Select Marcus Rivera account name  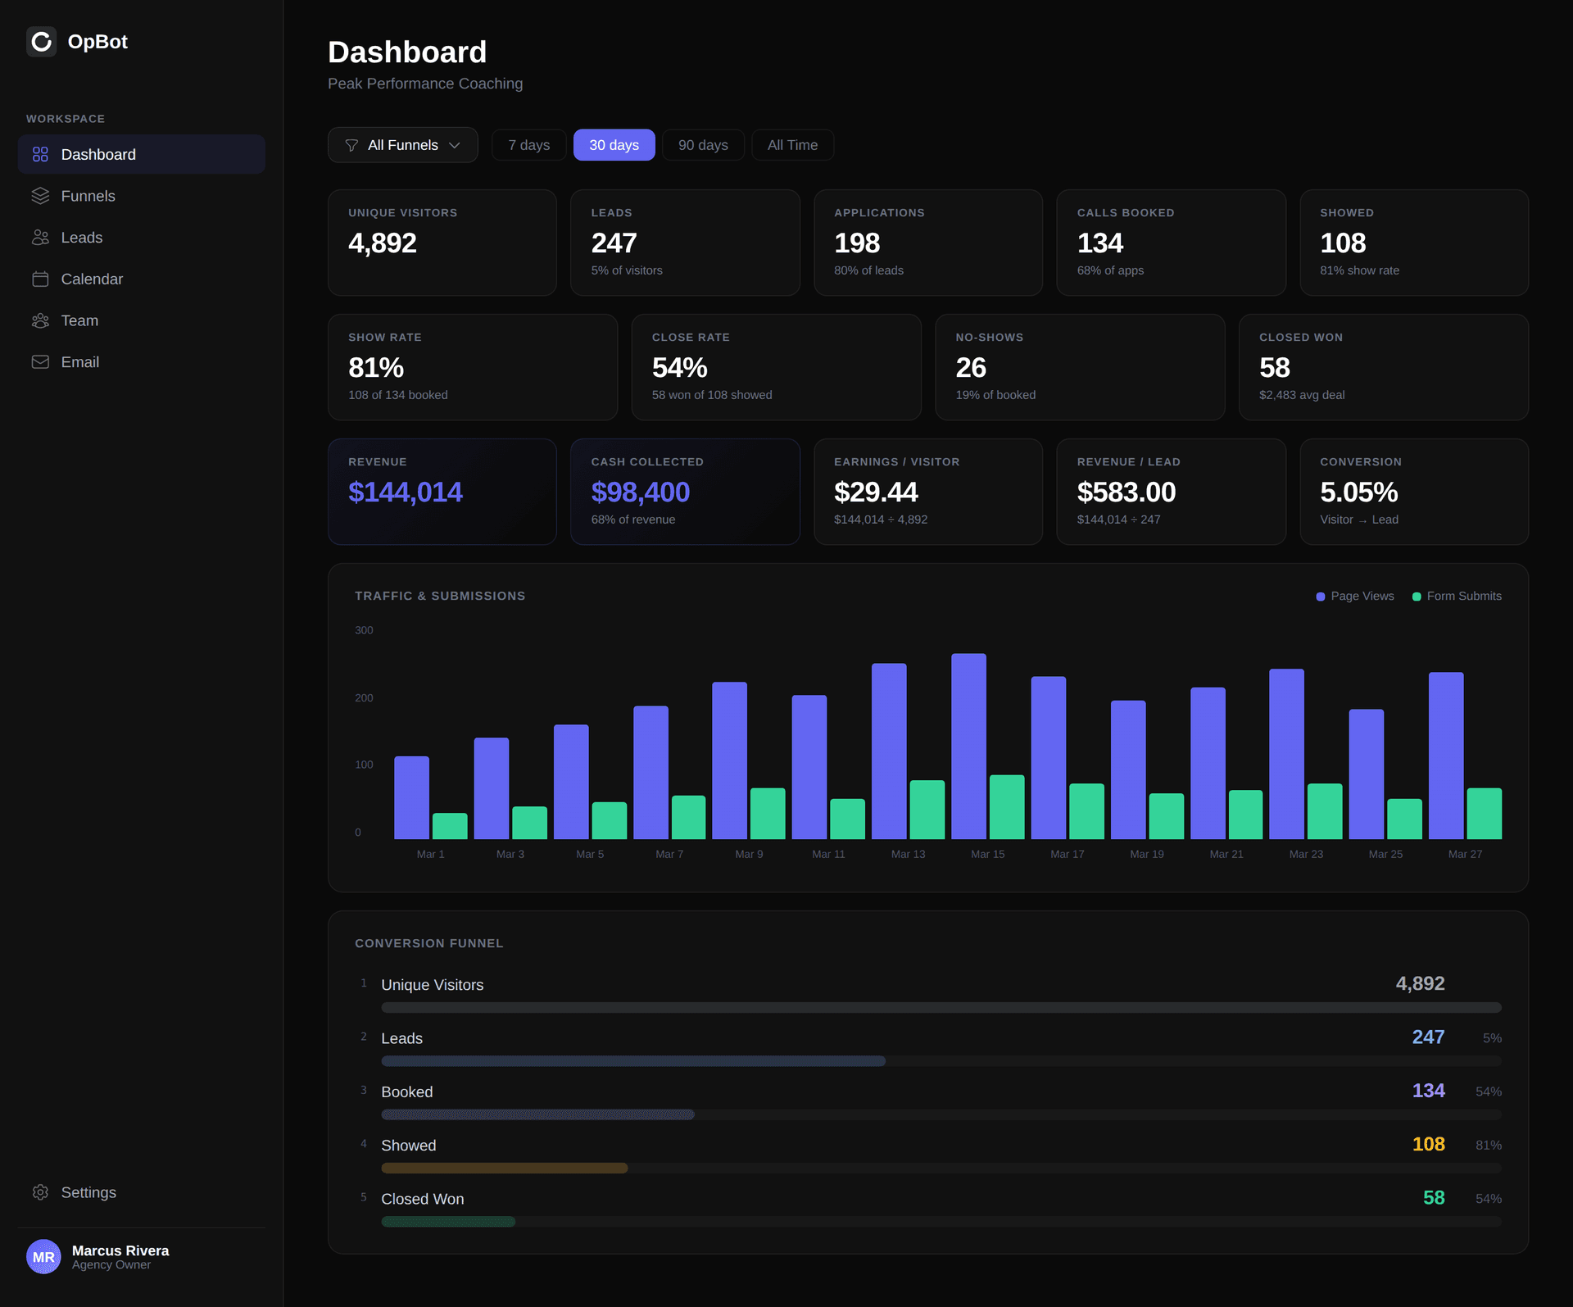coord(120,1250)
